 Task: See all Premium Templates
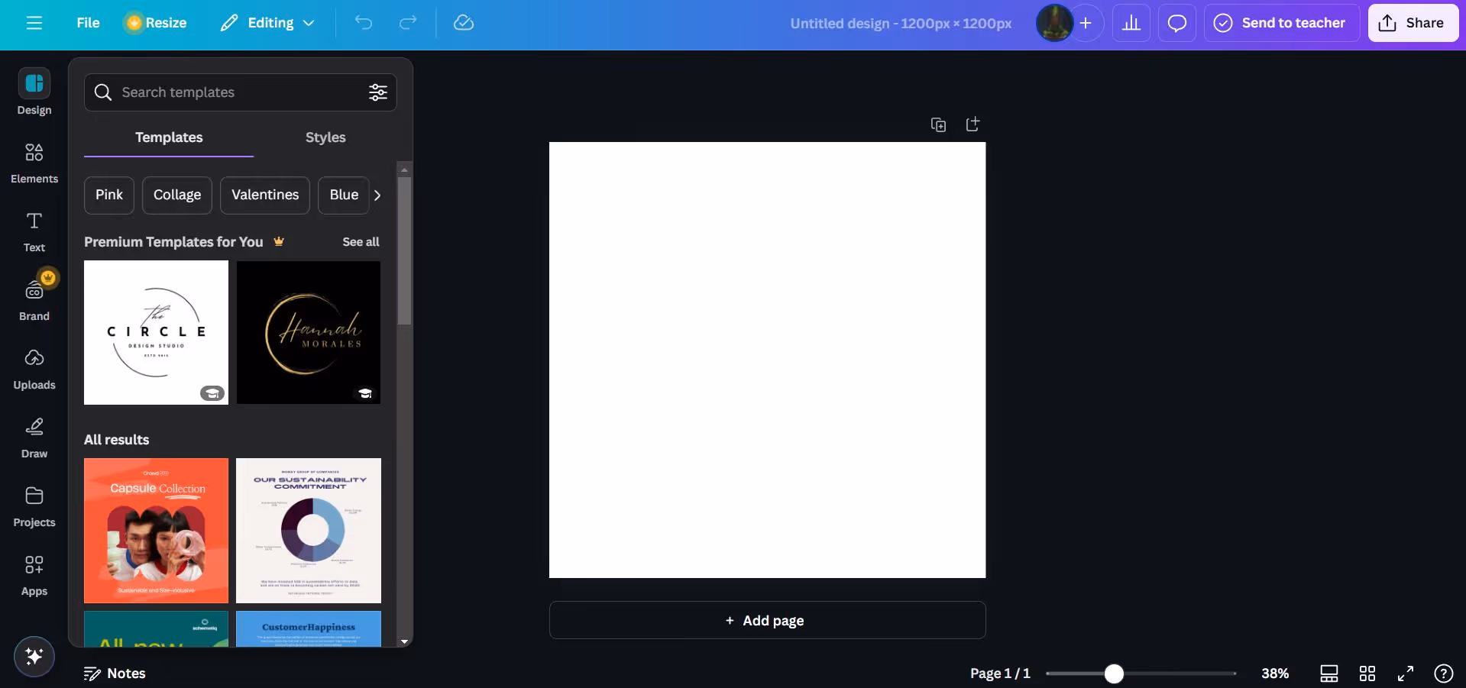tap(361, 242)
